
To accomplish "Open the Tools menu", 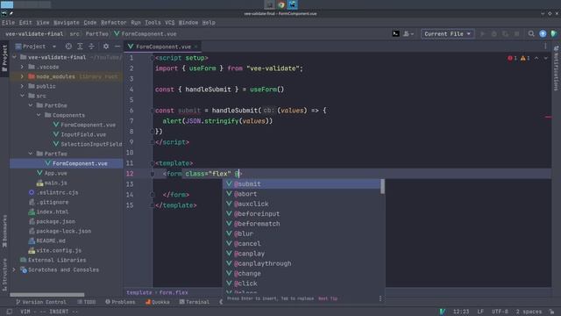I will pos(153,22).
